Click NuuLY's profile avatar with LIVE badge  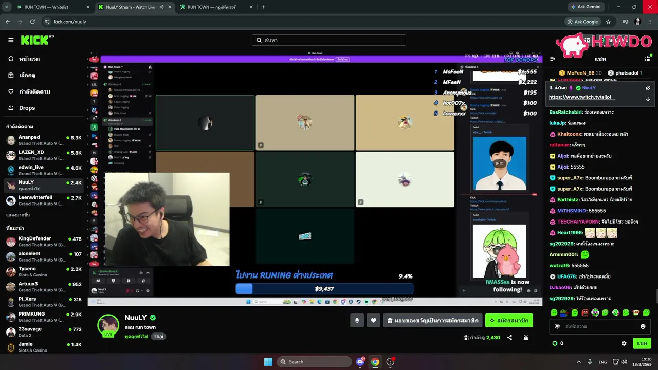(x=108, y=325)
